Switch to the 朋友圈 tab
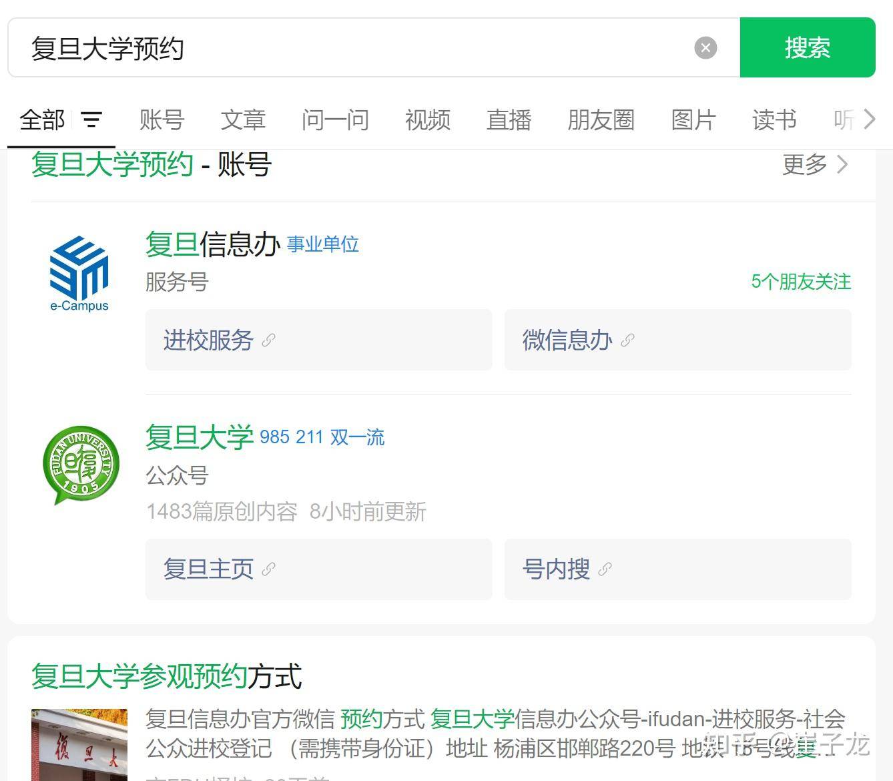 tap(601, 120)
